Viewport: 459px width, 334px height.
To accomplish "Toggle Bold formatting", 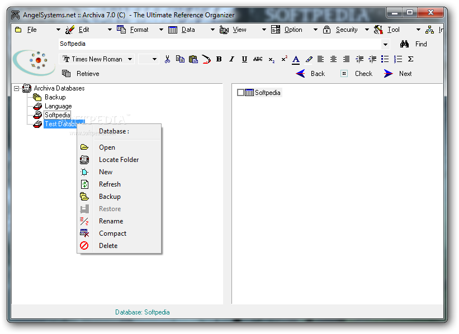I will click(219, 59).
